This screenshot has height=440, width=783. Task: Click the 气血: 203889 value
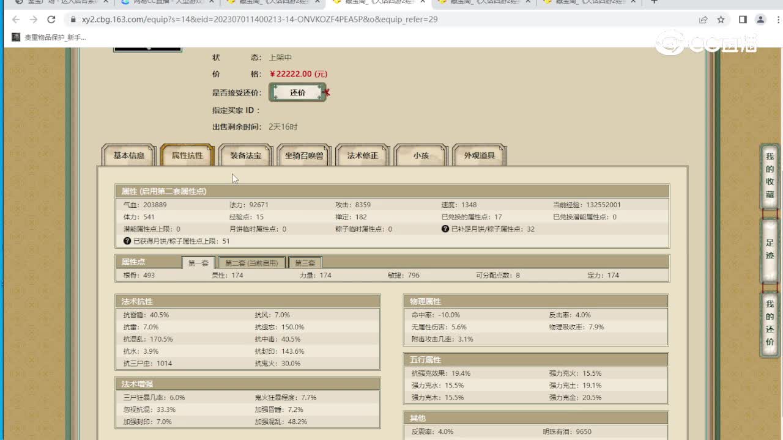pyautogui.click(x=145, y=205)
